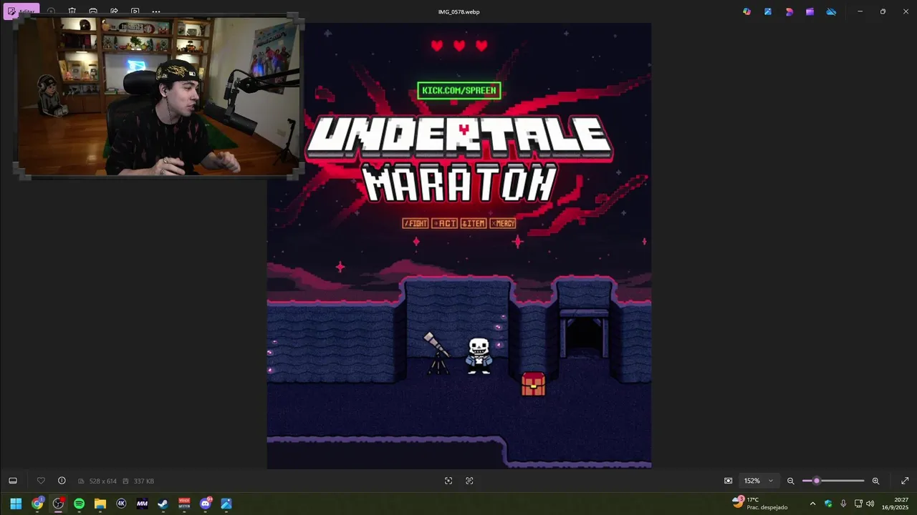Open the Windows Start menu
Image resolution: width=917 pixels, height=515 pixels.
click(16, 504)
